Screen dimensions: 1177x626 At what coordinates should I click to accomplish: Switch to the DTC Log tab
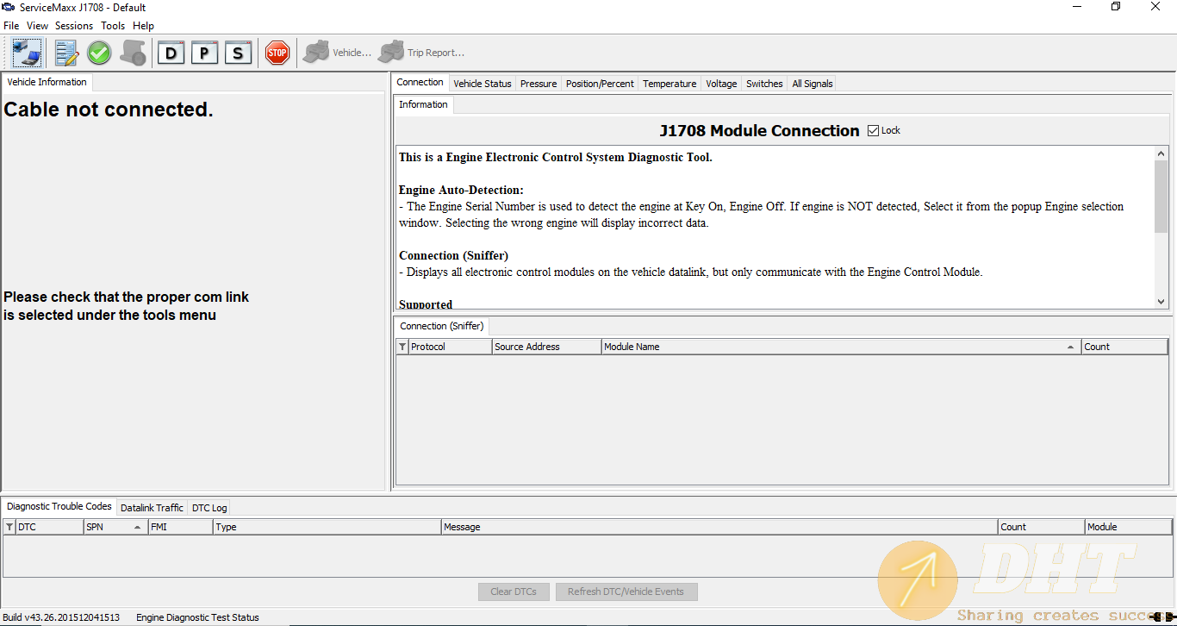(209, 508)
